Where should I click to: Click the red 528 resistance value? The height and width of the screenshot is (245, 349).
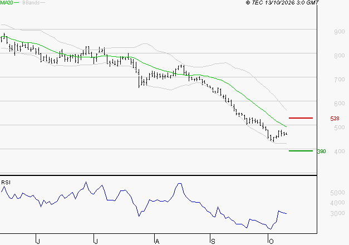(335, 119)
